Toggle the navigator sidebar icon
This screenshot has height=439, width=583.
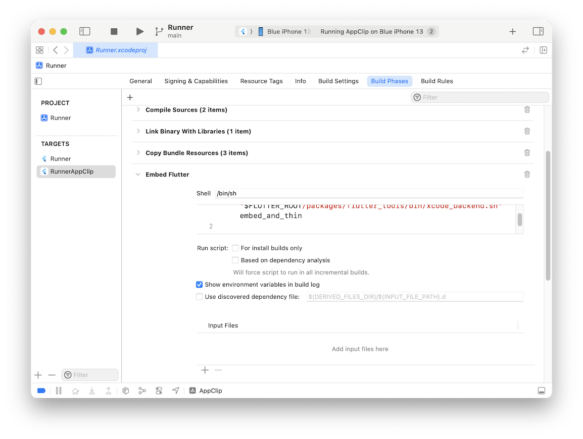click(x=85, y=31)
